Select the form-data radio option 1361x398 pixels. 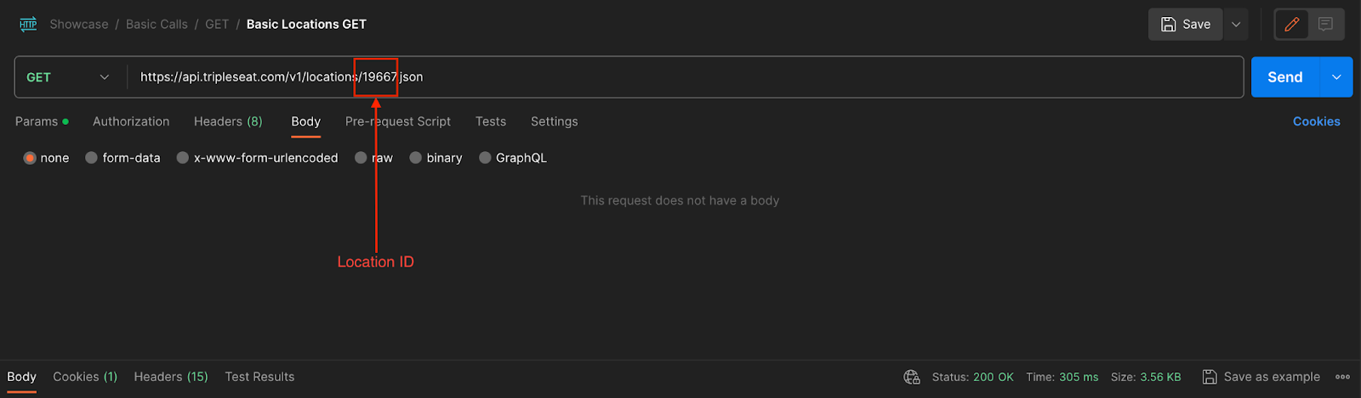coord(91,158)
